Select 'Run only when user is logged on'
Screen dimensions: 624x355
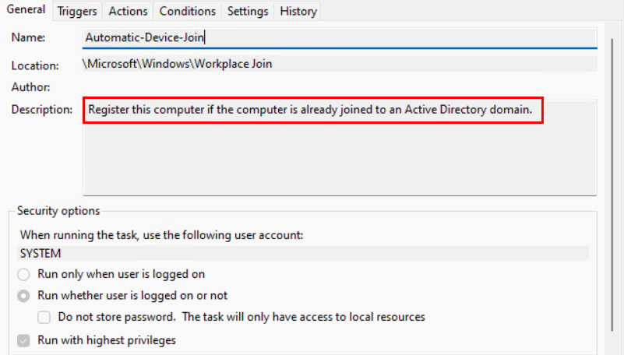pyautogui.click(x=24, y=274)
